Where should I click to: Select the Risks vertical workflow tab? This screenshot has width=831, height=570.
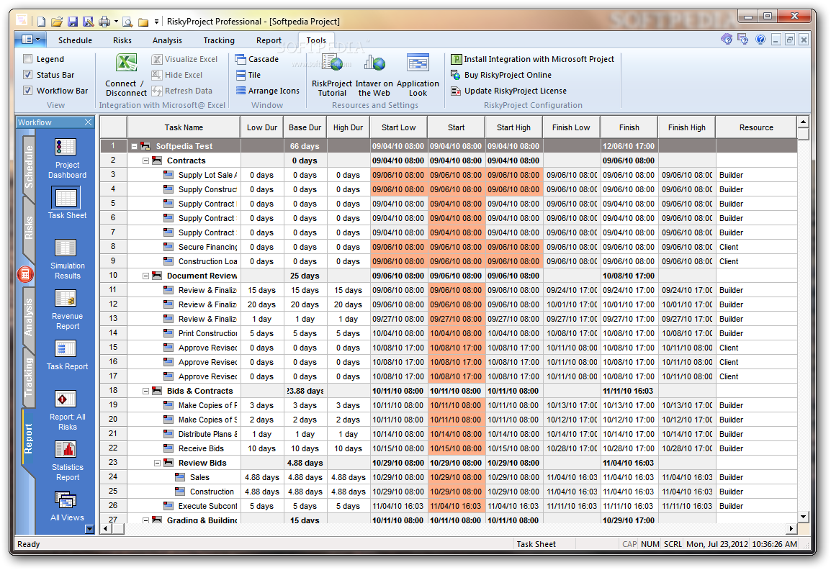pyautogui.click(x=29, y=227)
